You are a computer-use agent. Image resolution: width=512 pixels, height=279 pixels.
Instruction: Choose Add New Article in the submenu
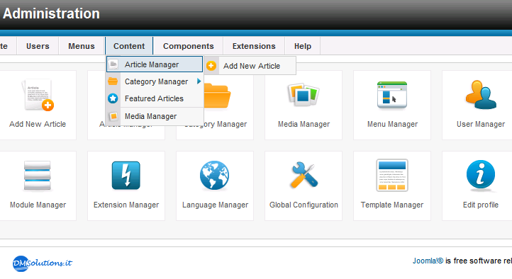[x=250, y=66]
